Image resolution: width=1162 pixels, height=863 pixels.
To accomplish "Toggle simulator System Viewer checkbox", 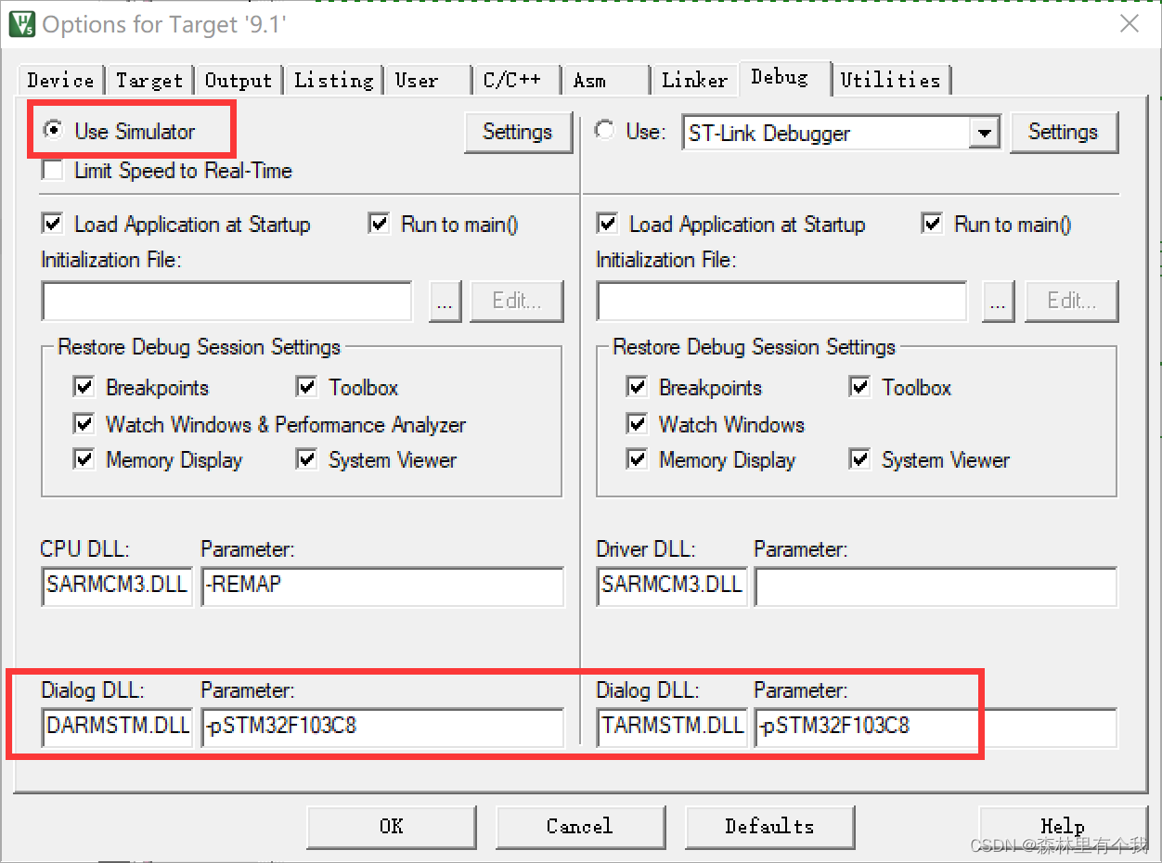I will tap(307, 459).
